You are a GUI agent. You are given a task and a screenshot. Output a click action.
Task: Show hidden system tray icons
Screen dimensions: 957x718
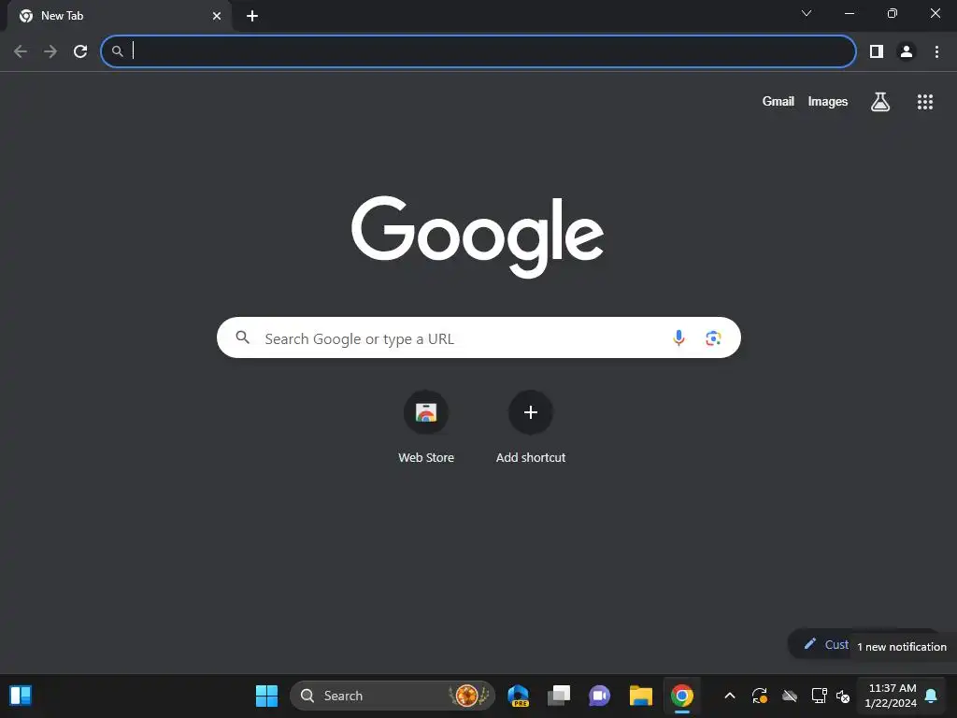pos(729,696)
